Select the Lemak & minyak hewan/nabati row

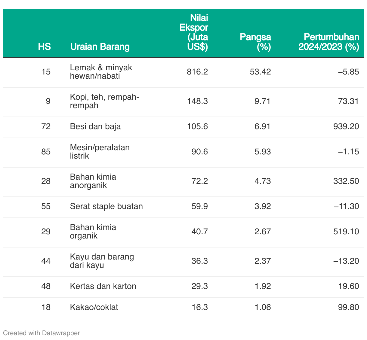183,72
